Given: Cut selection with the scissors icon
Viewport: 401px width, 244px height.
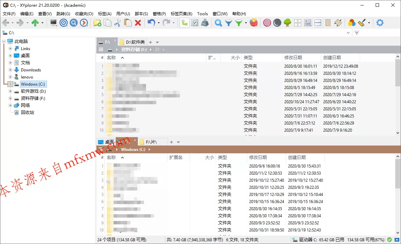Looking at the screenshot, I should [117, 23].
